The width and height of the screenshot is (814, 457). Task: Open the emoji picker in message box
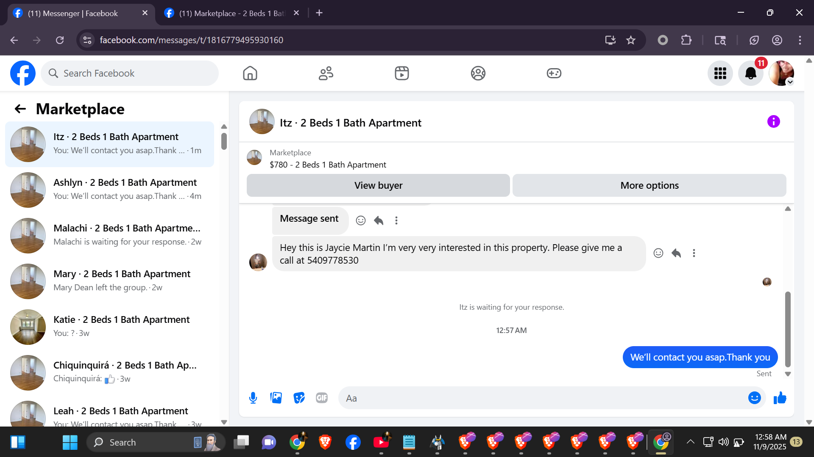click(754, 398)
